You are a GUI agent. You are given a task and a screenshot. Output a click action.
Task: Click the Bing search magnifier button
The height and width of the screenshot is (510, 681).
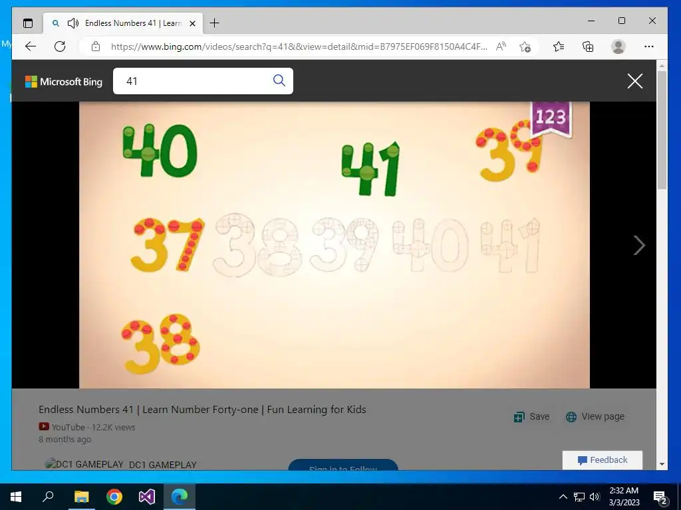279,80
